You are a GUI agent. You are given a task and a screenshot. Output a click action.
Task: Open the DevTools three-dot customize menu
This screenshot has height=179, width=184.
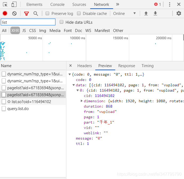(x=170, y=5)
